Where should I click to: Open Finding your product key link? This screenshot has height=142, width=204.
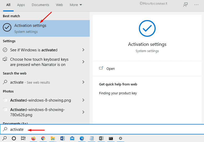pos(118,93)
